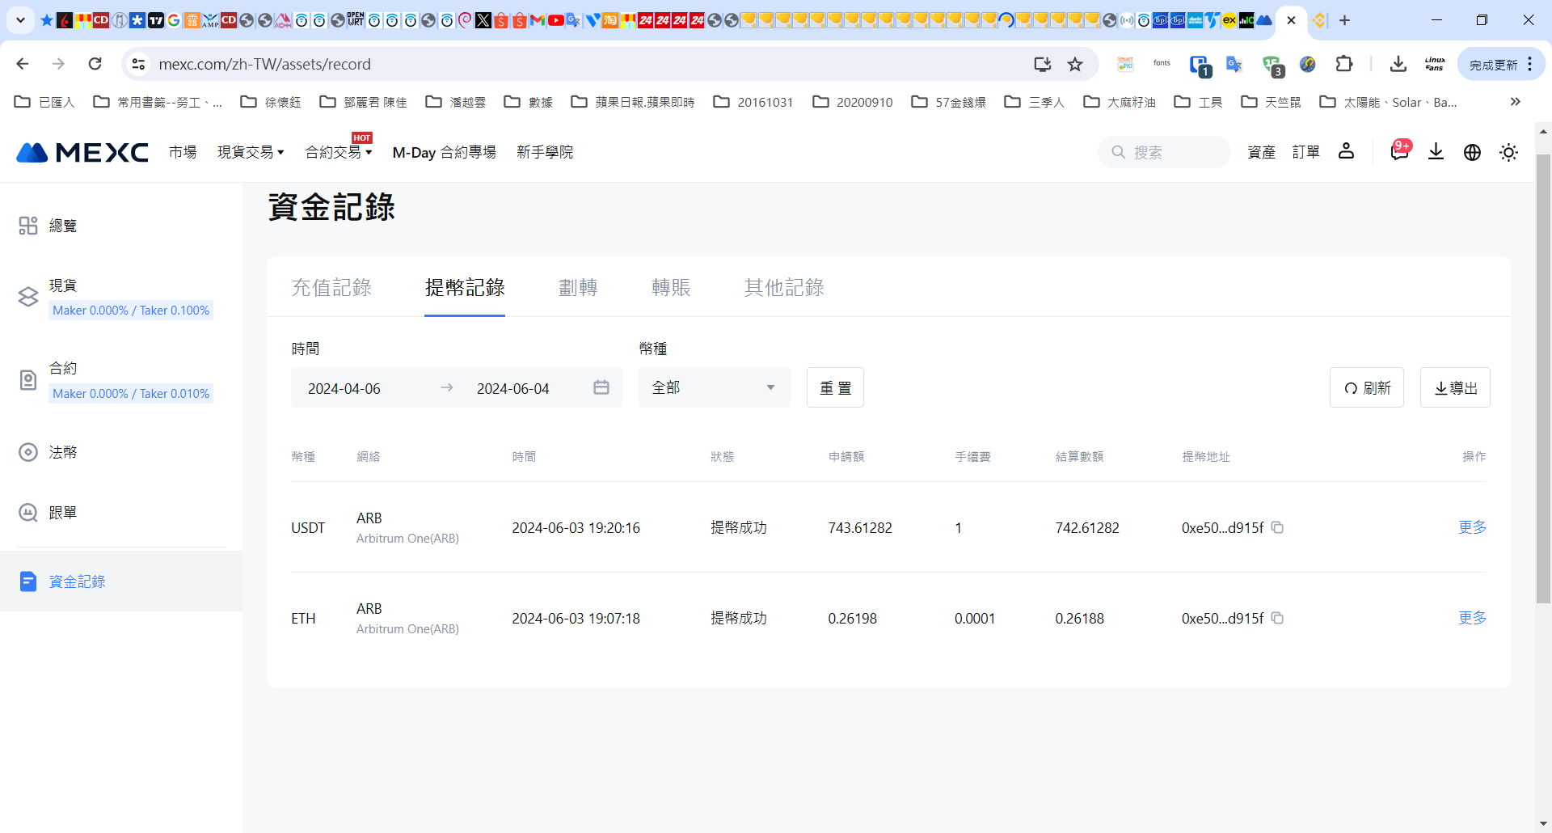Go back with the browser back arrow

coord(23,64)
